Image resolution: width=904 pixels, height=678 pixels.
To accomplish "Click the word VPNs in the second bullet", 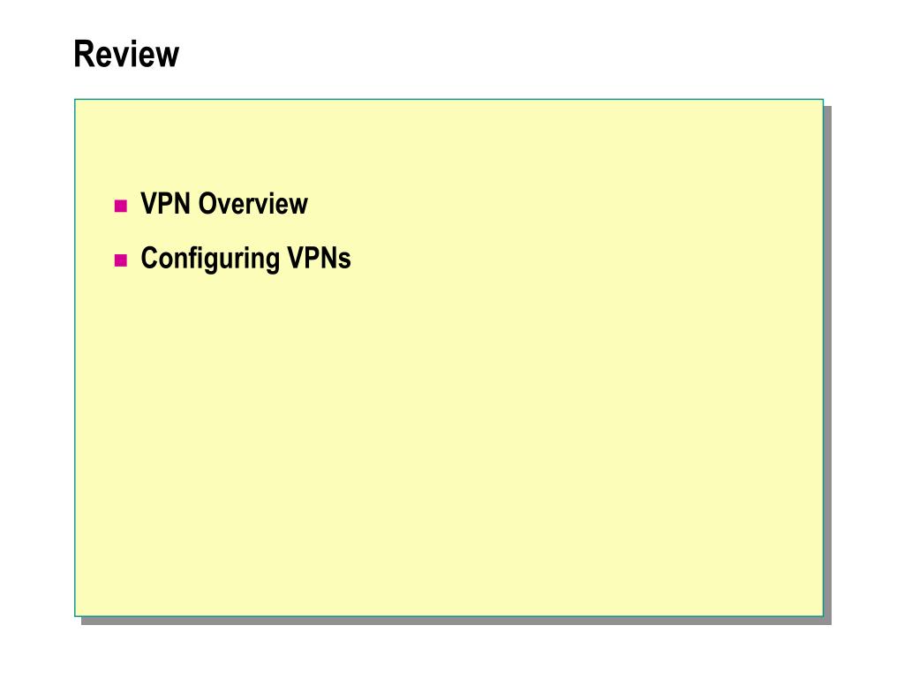I will pyautogui.click(x=320, y=259).
